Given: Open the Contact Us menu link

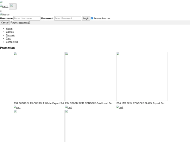Looking at the screenshot, I should click(x=12, y=42).
